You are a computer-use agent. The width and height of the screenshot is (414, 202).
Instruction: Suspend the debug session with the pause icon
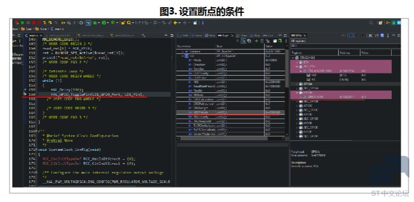pos(28,23)
